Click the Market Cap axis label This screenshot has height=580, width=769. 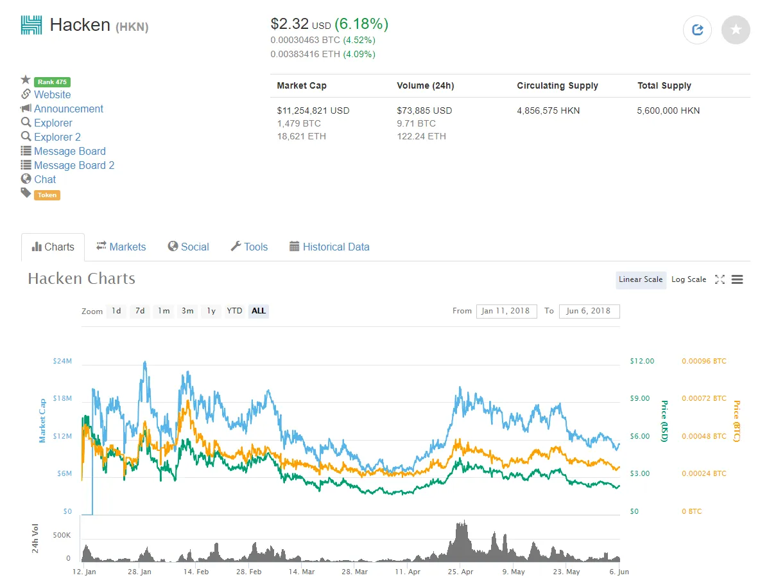click(x=42, y=421)
